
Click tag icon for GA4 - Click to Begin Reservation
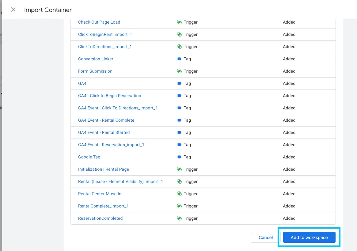click(179, 96)
